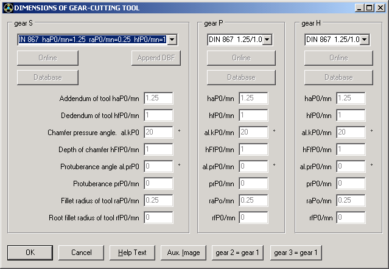Screen dimensions: 389x269
Task: Click gear P hFfP0/mn field
Action: pos(253,149)
